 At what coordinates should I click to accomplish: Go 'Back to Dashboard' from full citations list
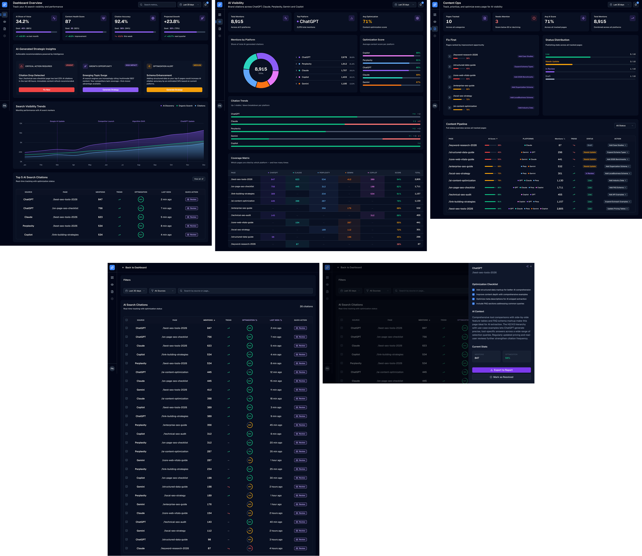click(134, 268)
